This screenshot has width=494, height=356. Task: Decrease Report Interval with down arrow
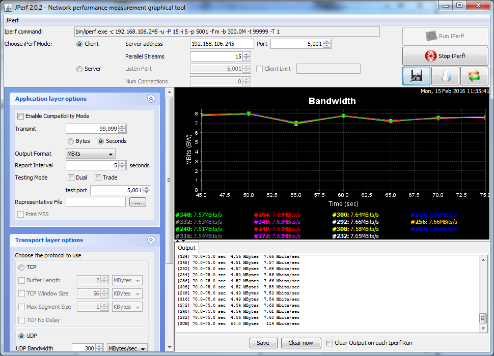click(x=122, y=168)
